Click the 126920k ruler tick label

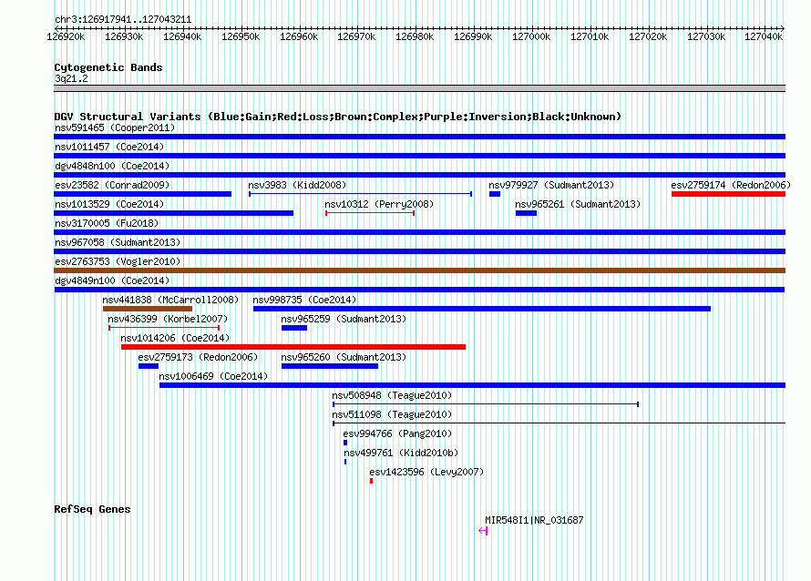(x=66, y=36)
